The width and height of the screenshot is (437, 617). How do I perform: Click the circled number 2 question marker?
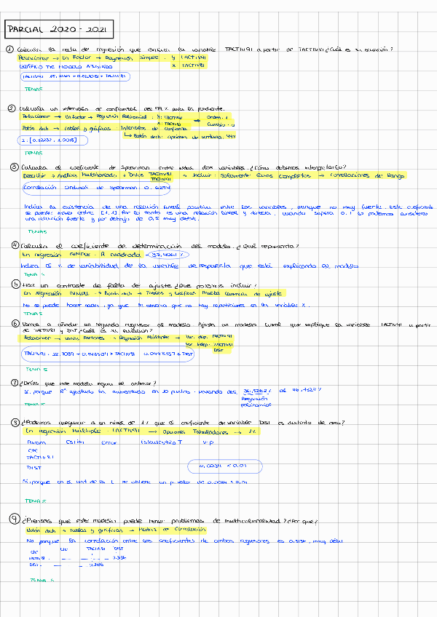[12, 109]
